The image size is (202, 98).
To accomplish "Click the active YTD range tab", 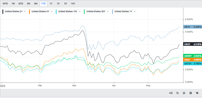I will pyautogui.click(x=44, y=4).
